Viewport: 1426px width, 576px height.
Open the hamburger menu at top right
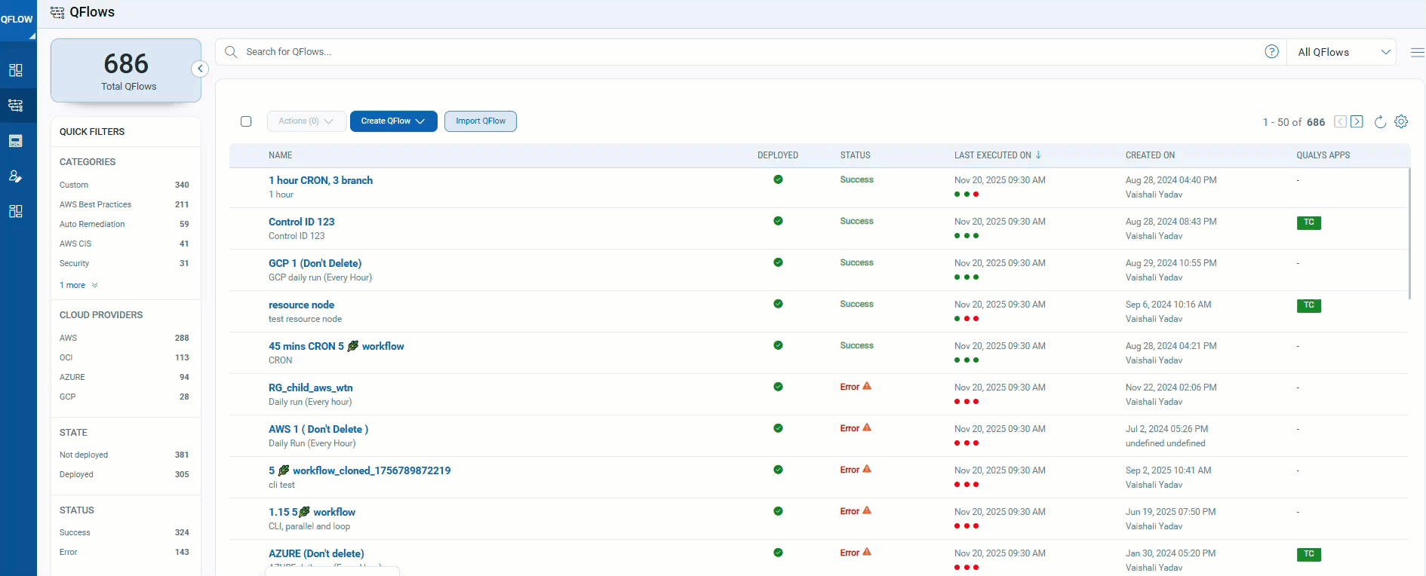tap(1417, 53)
